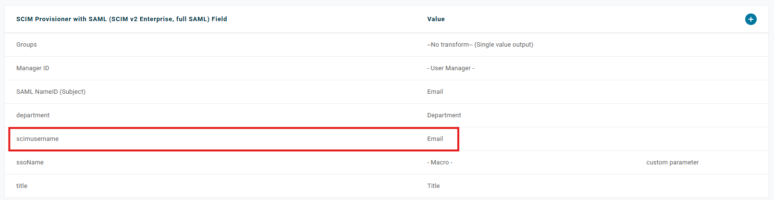Screen dimensions: 774x200
Task: Click the highlighted scimusername row
Action: 233,139
